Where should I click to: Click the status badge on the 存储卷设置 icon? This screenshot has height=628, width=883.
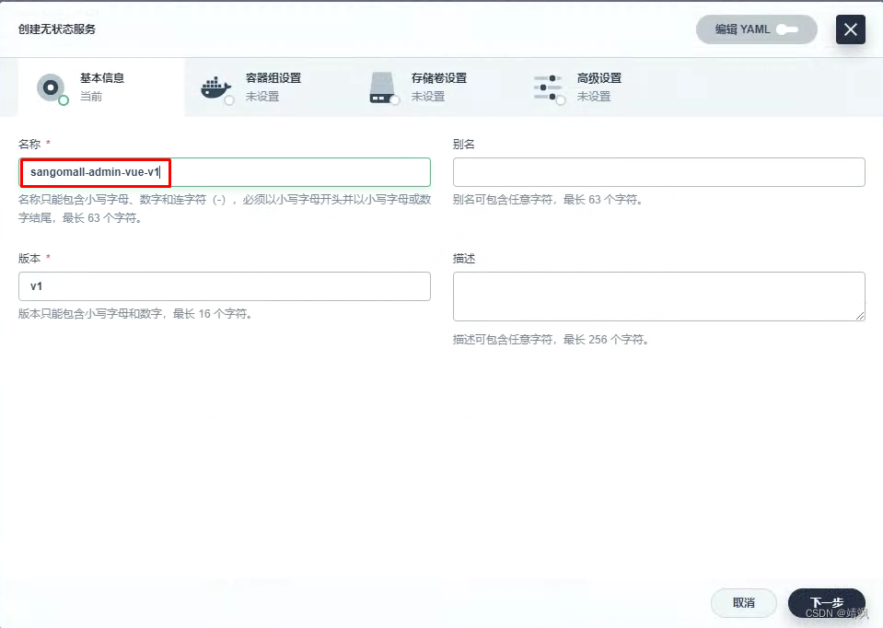396,98
